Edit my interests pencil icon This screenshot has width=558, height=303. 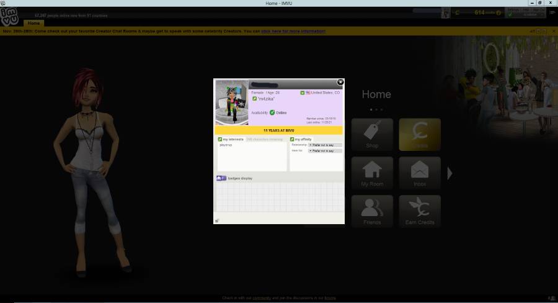pos(220,139)
